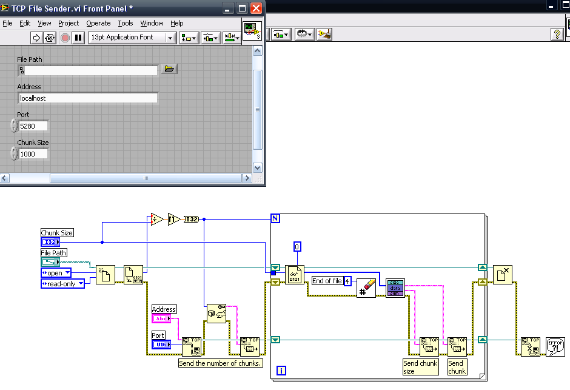The height and width of the screenshot is (390, 570).
Task: Click the Run arrow button
Action: coord(36,38)
